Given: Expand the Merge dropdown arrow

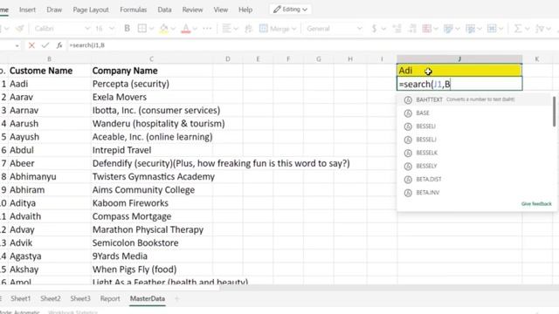Looking at the screenshot, I should [293, 29].
